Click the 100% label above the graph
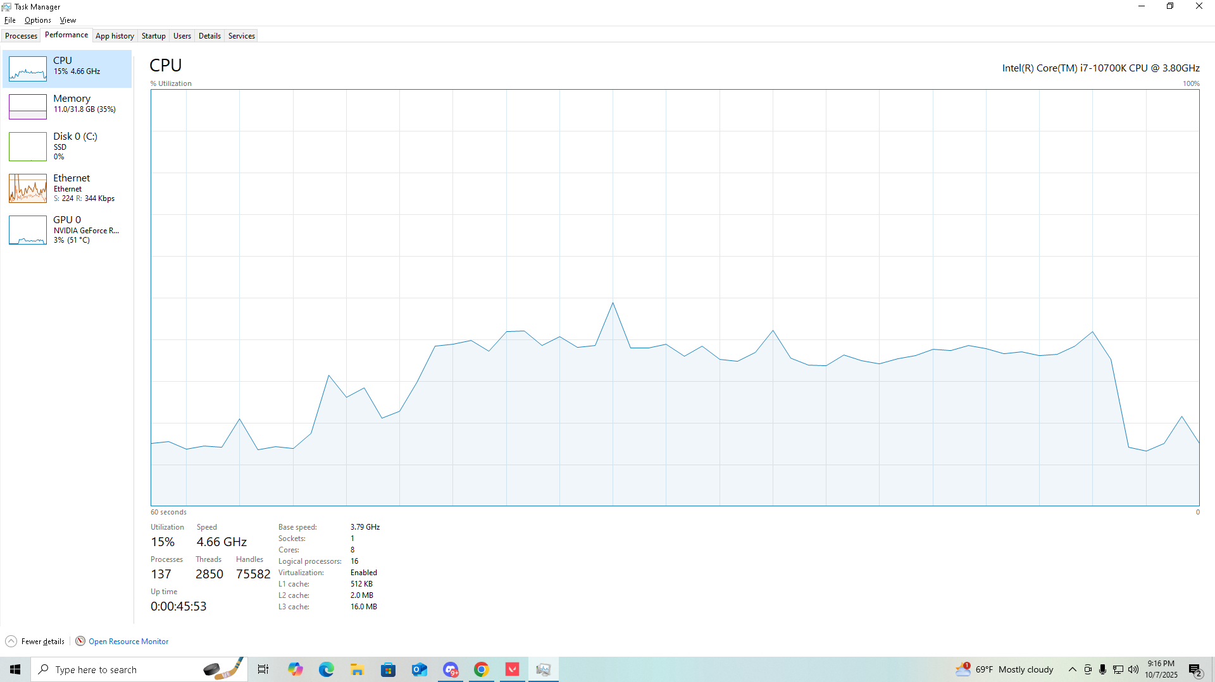The height and width of the screenshot is (682, 1215). point(1191,83)
